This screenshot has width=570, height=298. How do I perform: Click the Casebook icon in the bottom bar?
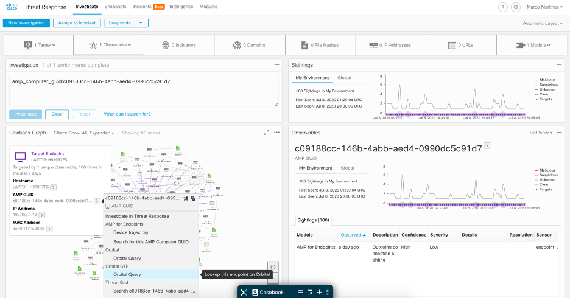[255, 292]
